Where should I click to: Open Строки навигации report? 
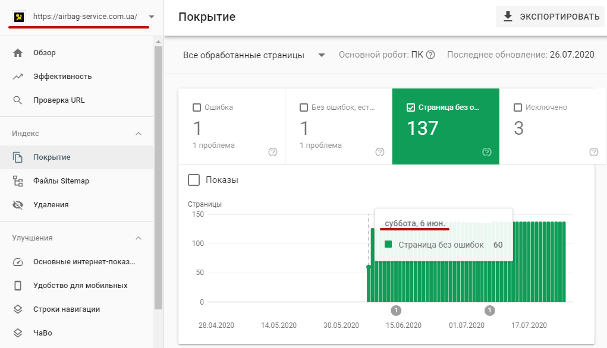coord(77,309)
